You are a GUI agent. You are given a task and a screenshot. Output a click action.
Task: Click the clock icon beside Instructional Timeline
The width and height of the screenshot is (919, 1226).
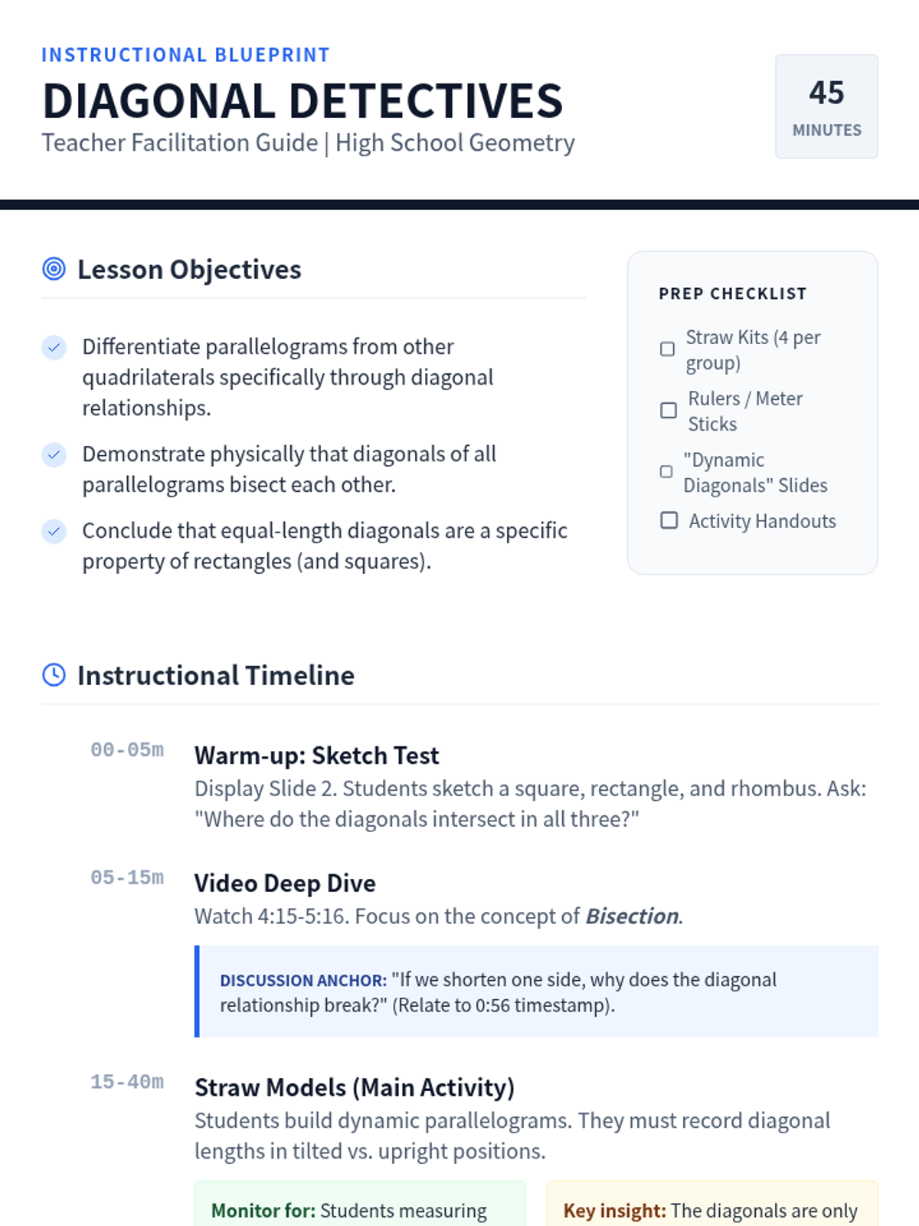tap(54, 675)
